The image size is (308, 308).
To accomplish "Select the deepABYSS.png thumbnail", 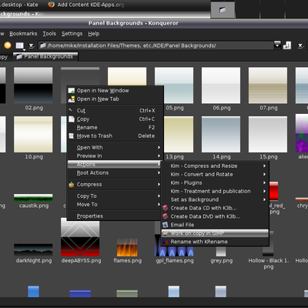I will (80, 237).
